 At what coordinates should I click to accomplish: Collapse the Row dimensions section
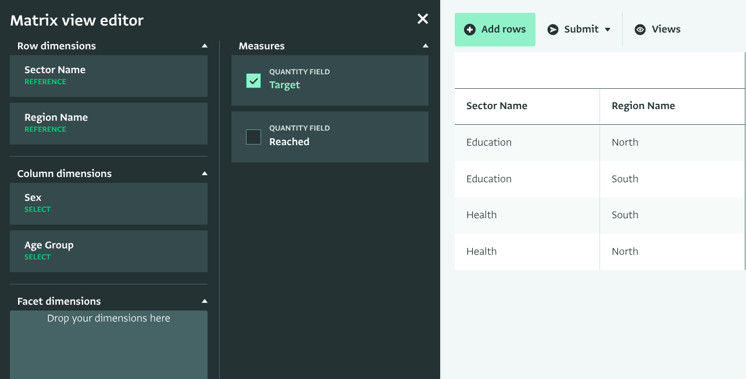(x=204, y=46)
